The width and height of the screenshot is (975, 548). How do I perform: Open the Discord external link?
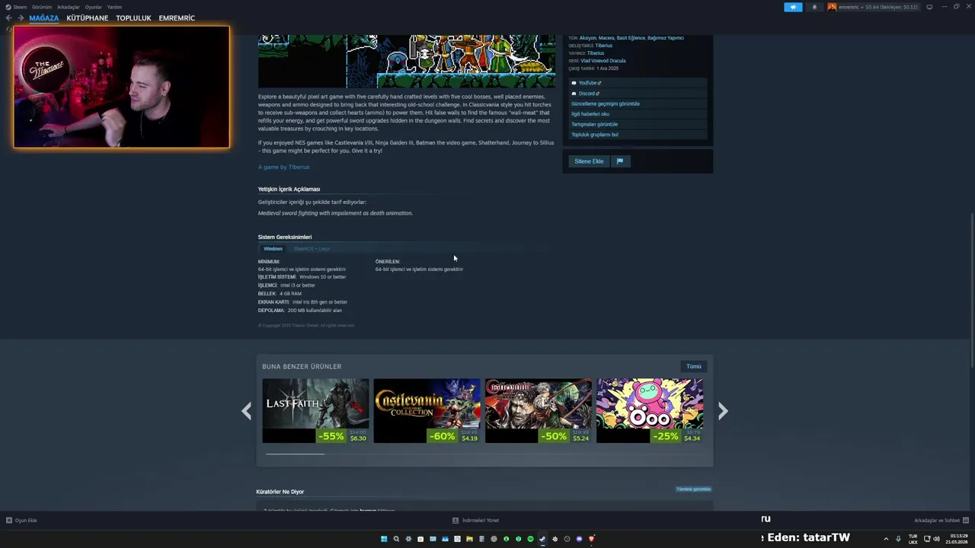point(638,94)
